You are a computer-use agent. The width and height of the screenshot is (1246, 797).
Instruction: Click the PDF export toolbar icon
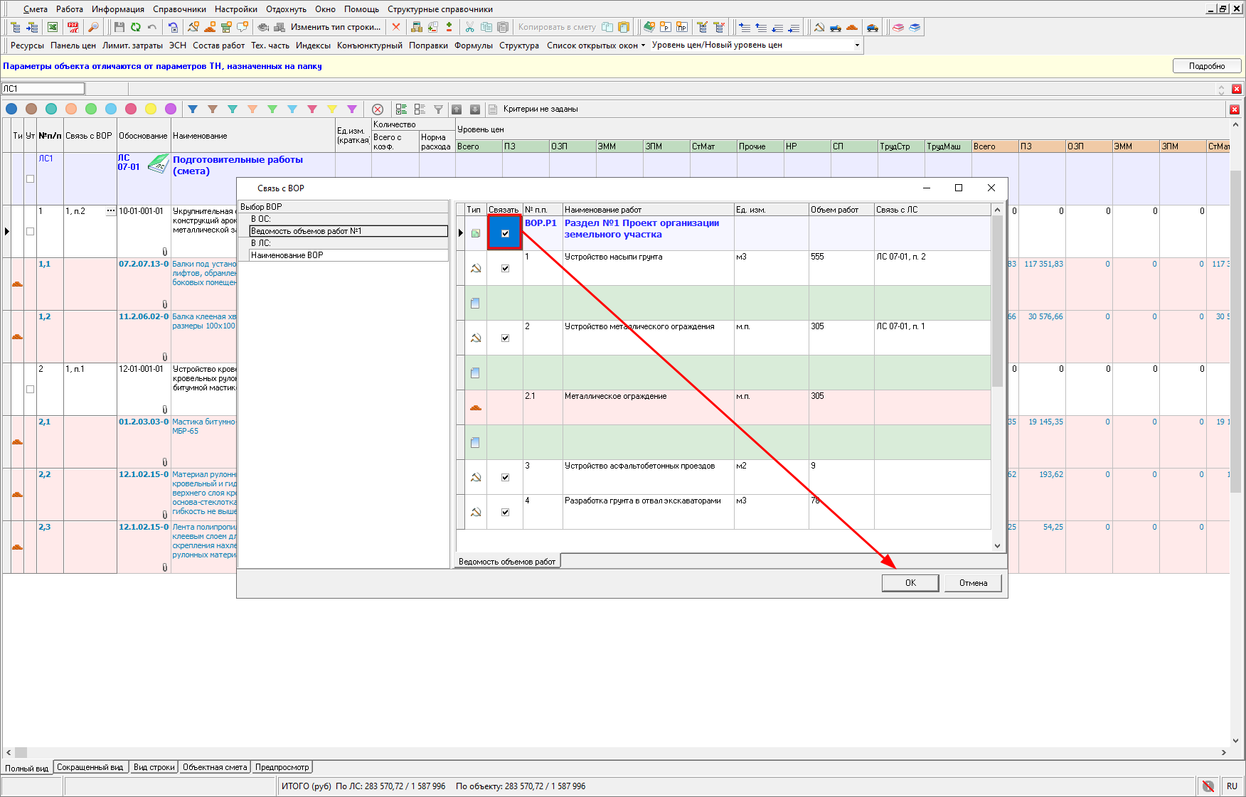[x=73, y=27]
